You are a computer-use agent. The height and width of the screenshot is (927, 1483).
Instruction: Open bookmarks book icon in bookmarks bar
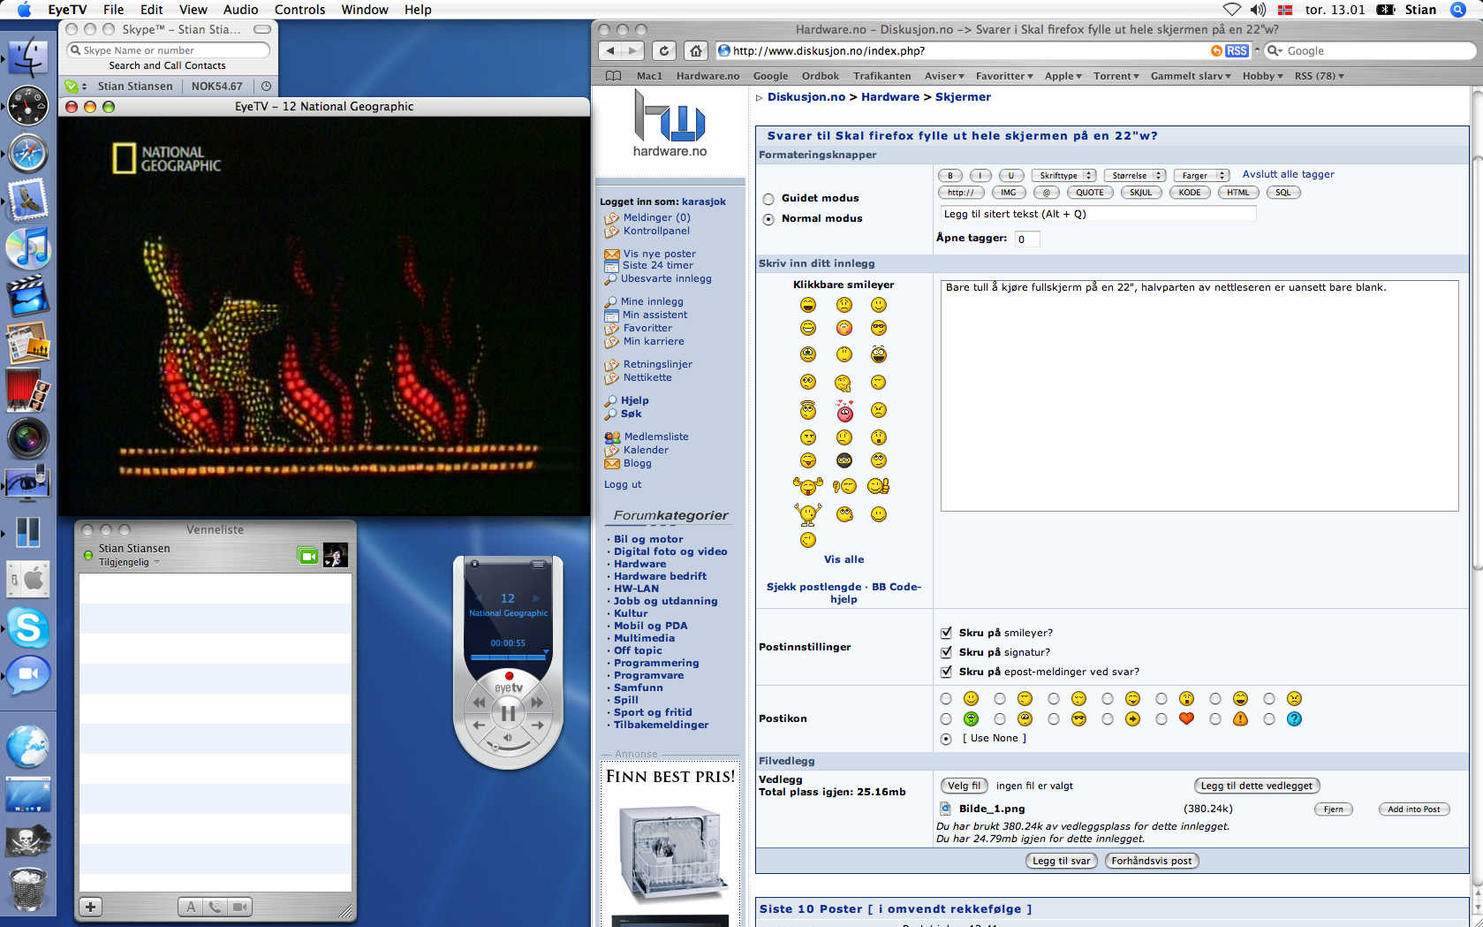coord(613,76)
